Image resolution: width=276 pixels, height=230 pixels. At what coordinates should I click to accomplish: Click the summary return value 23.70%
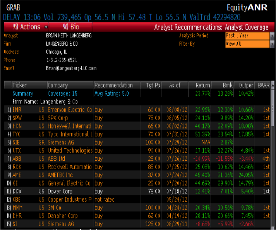(x=203, y=94)
